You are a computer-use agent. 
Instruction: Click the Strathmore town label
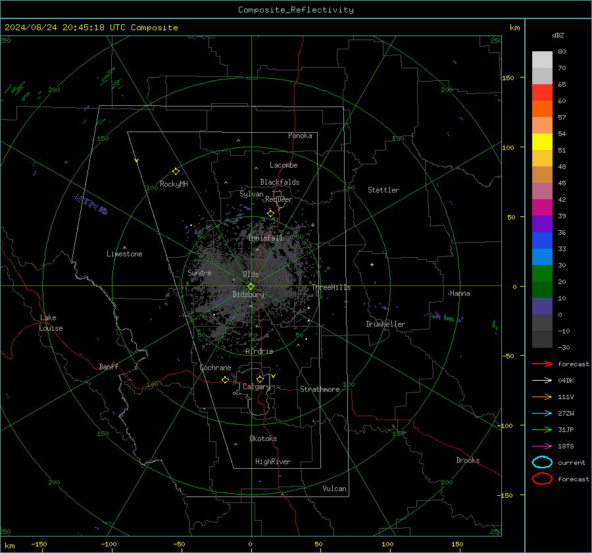[x=320, y=389]
